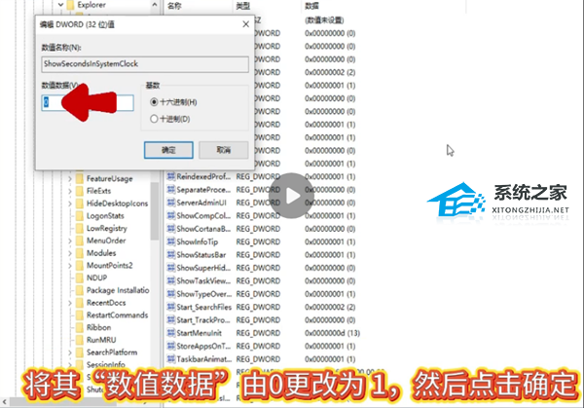Collapse the Explorer tree node
584x408 pixels.
[60, 5]
